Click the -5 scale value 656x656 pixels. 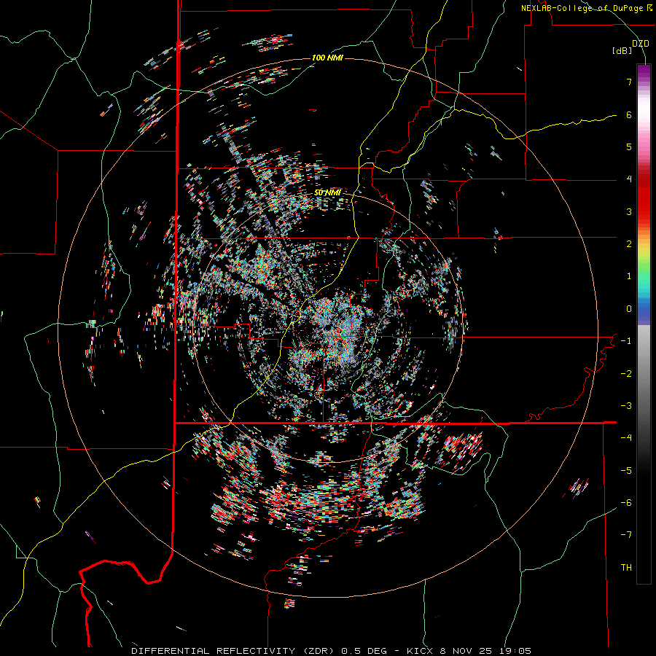626,471
